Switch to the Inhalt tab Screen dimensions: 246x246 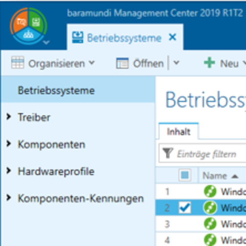pos(178,132)
